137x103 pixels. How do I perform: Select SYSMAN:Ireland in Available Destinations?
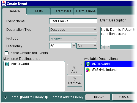pyautogui.click(x=110, y=70)
